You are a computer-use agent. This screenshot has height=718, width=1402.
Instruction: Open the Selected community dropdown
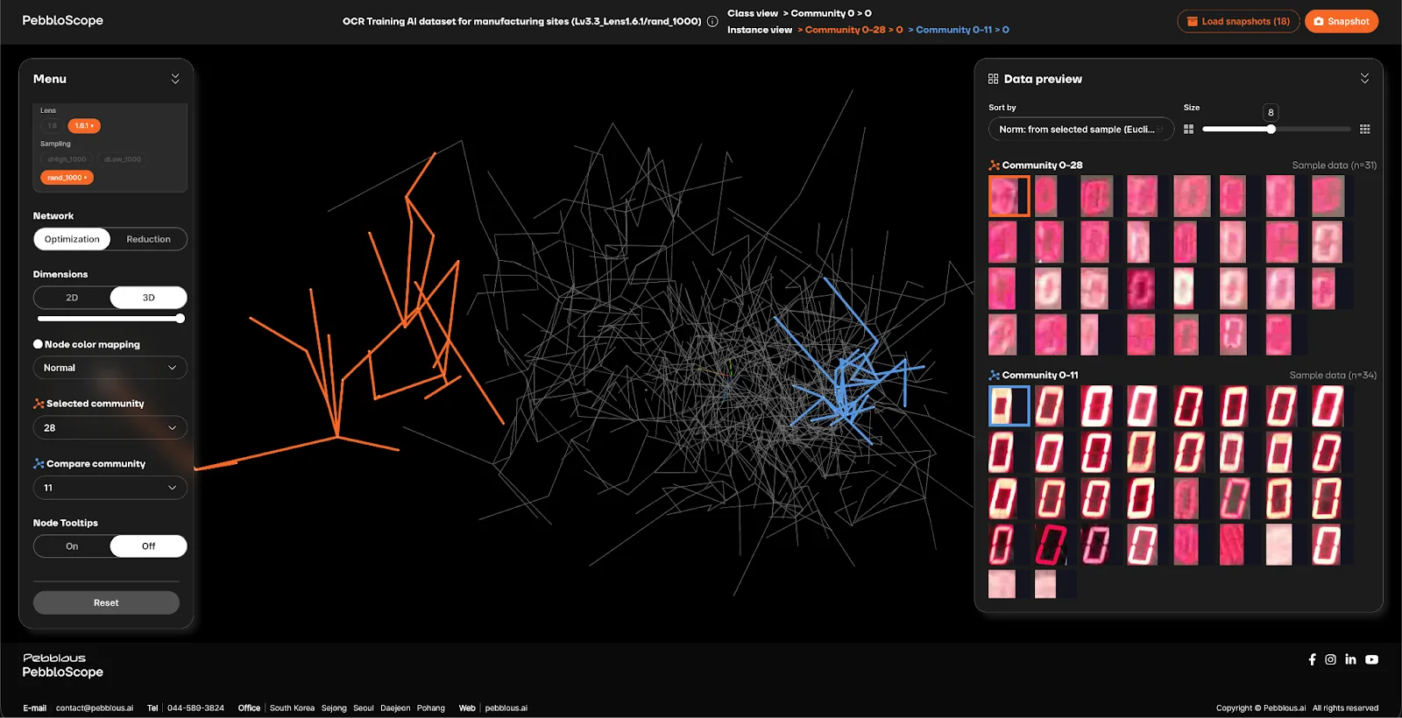point(110,428)
